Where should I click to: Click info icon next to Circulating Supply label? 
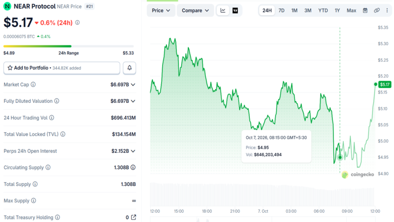48,168
